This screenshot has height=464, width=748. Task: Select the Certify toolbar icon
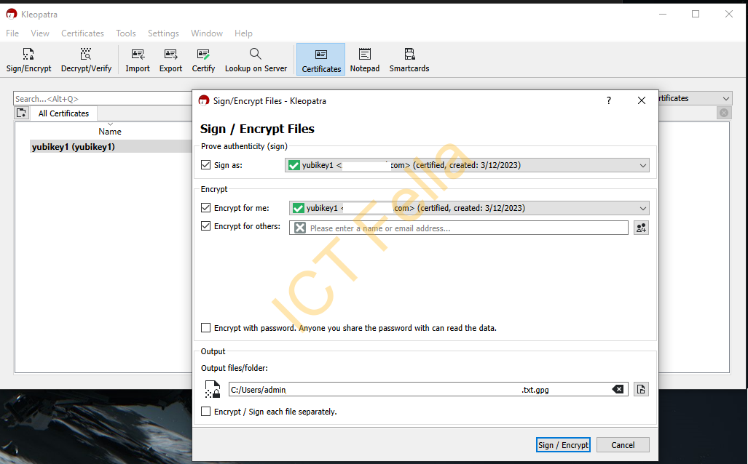click(x=203, y=59)
